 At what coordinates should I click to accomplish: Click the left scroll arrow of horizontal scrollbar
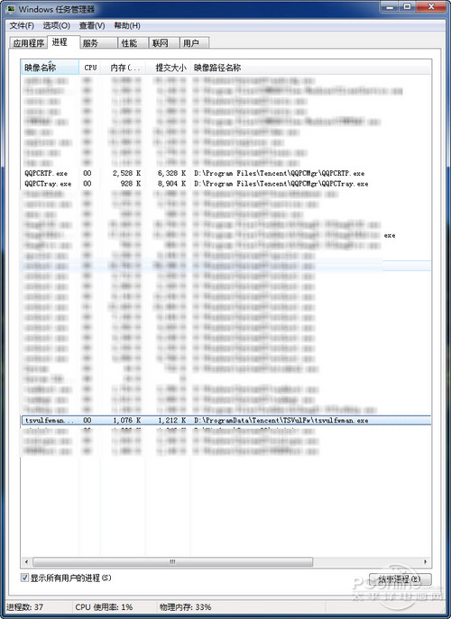[x=26, y=561]
